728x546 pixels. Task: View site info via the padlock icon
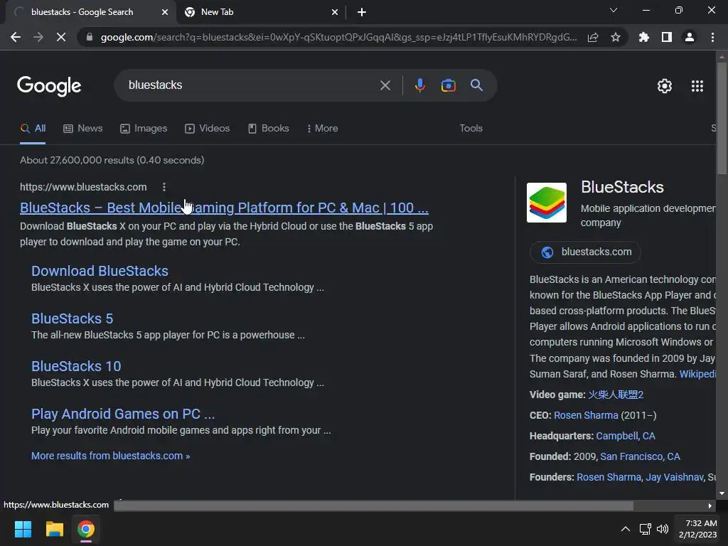click(x=90, y=37)
